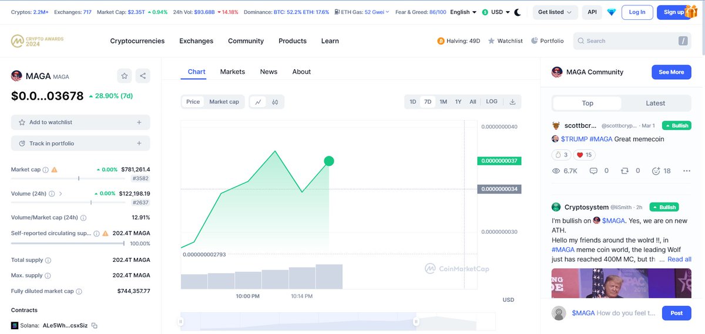This screenshot has height=334, width=705.
Task: Show Max. supply info icon
Action: point(48,276)
